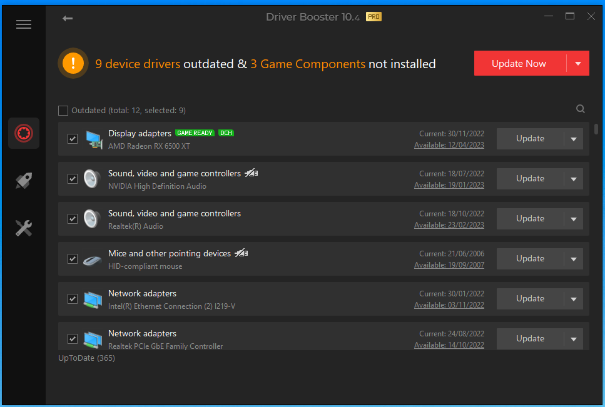This screenshot has width=605, height=407.
Task: Click the red Update Now button
Action: pos(519,63)
